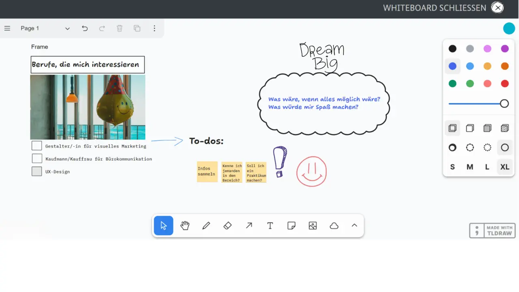Check box for Gestalter/-in für visuelles Marketing
The image size is (519, 292).
click(37, 146)
